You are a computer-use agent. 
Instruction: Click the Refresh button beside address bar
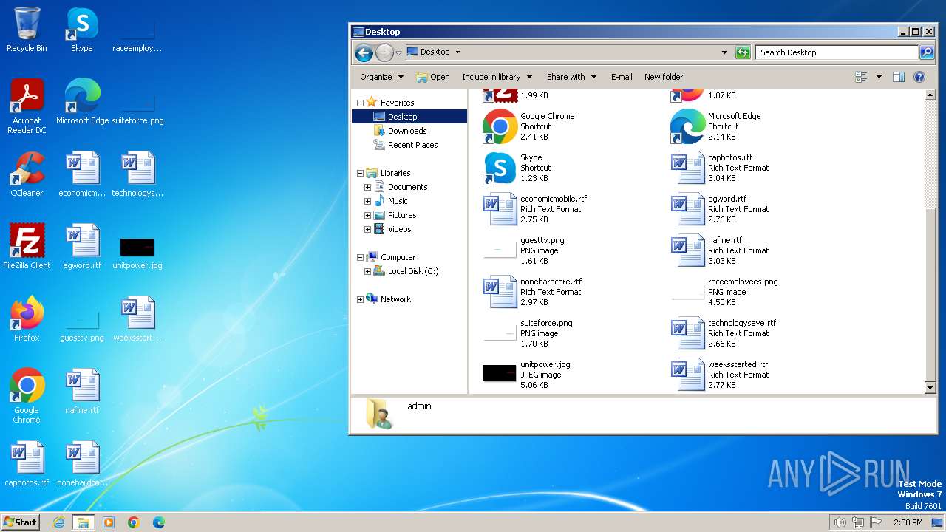point(743,52)
